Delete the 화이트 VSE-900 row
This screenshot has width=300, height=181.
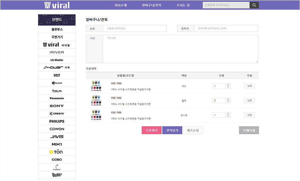point(249,115)
